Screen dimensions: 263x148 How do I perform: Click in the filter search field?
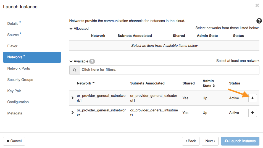[169, 70]
